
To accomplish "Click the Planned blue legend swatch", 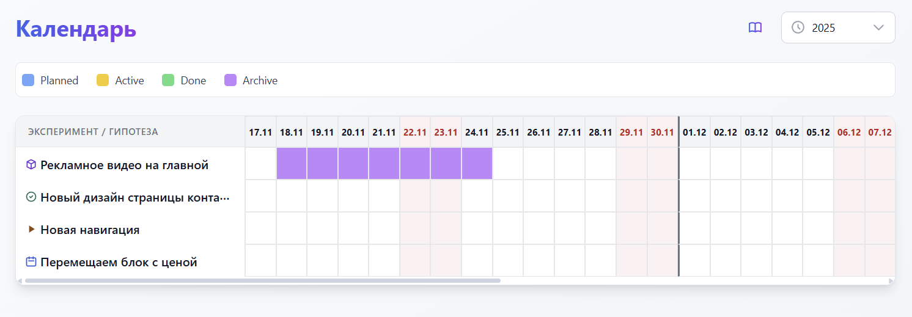I will point(28,80).
